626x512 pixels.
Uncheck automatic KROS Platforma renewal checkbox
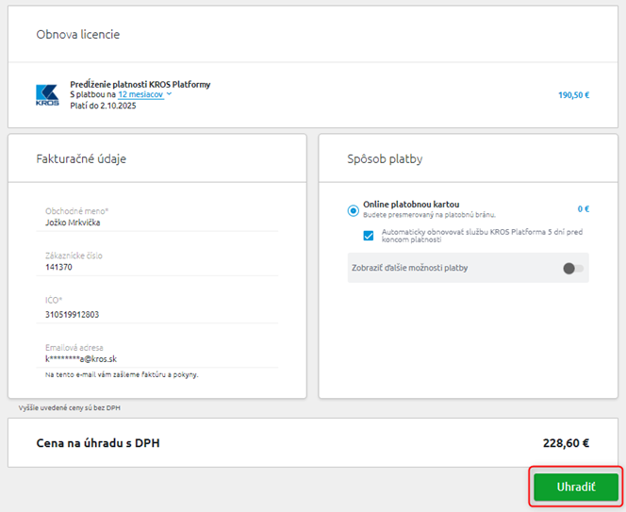coord(369,236)
